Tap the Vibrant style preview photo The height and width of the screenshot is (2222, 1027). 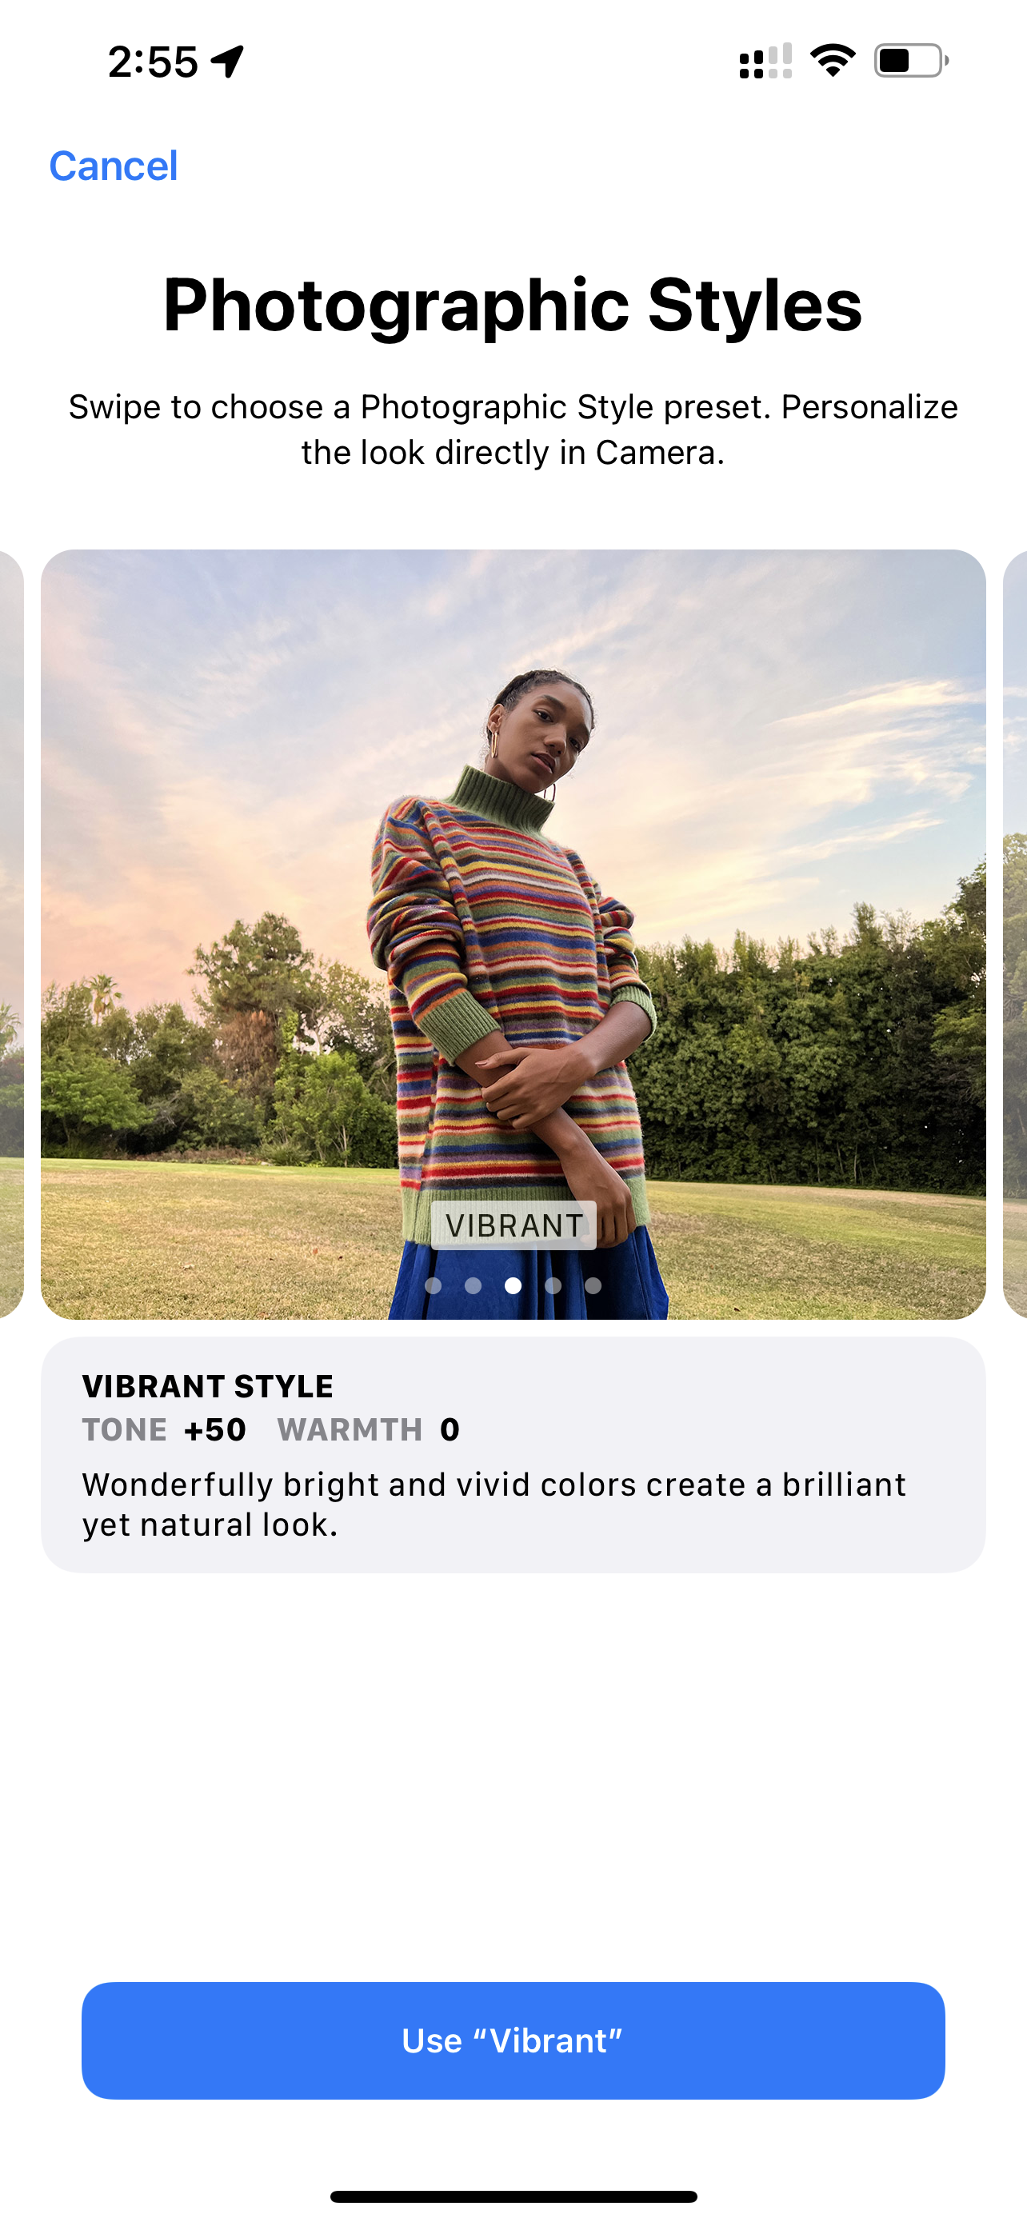click(513, 934)
